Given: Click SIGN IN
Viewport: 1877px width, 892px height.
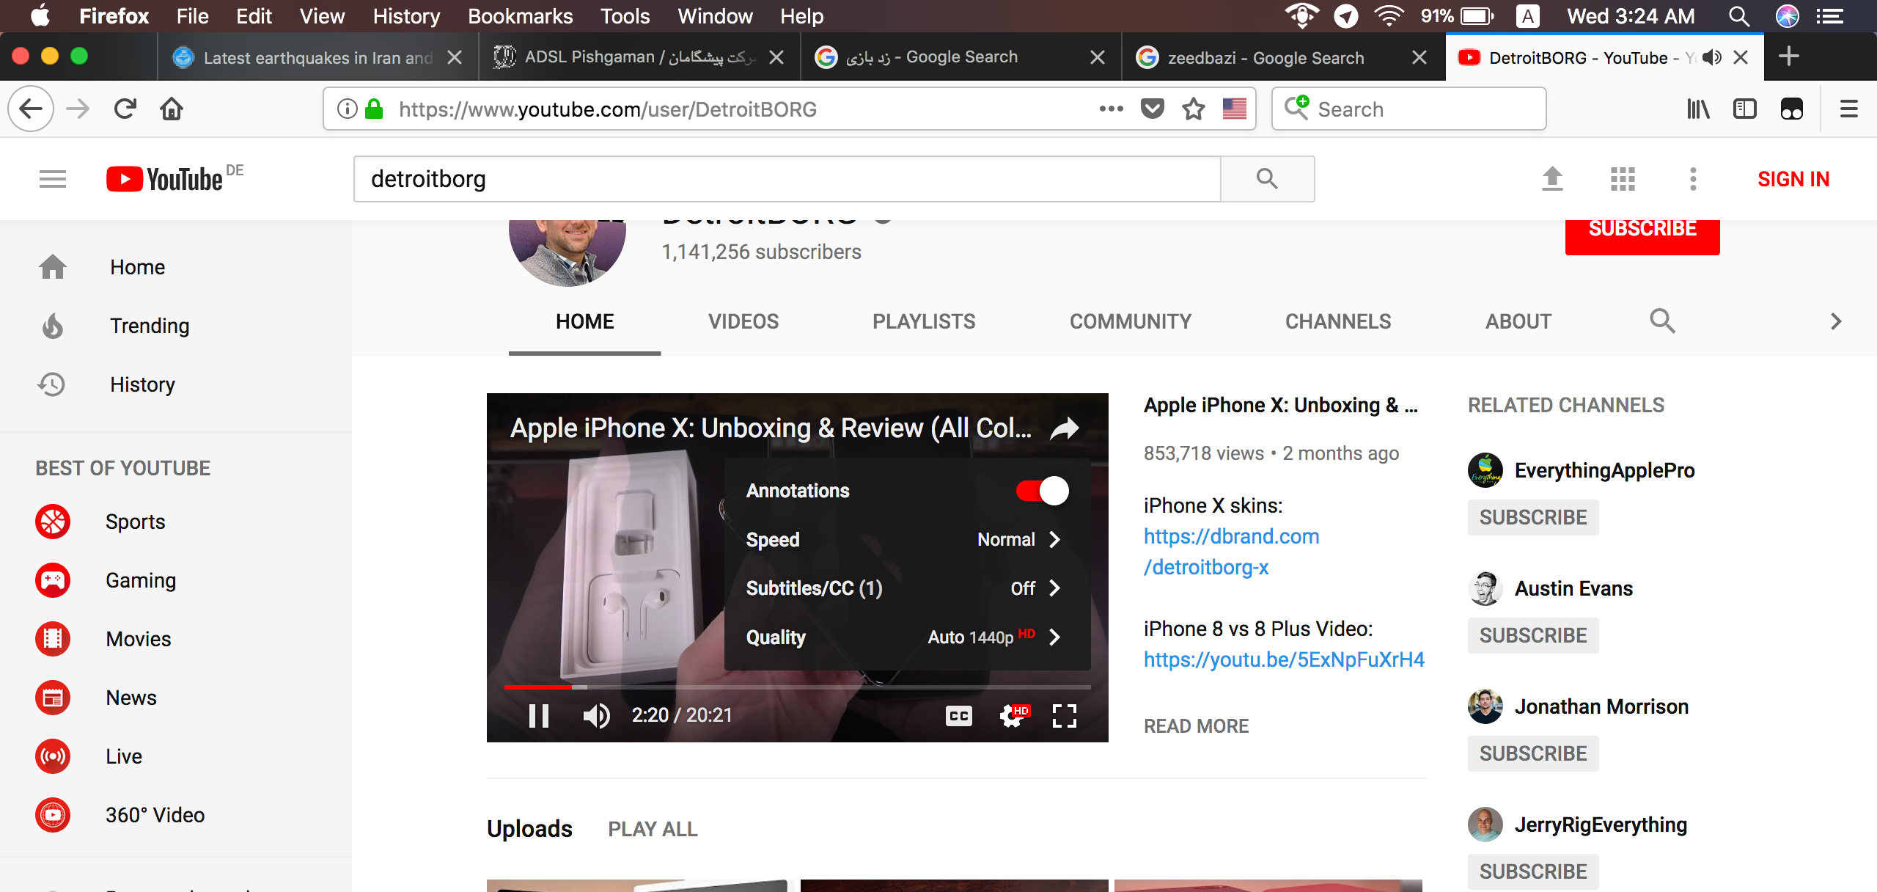Looking at the screenshot, I should tap(1793, 179).
